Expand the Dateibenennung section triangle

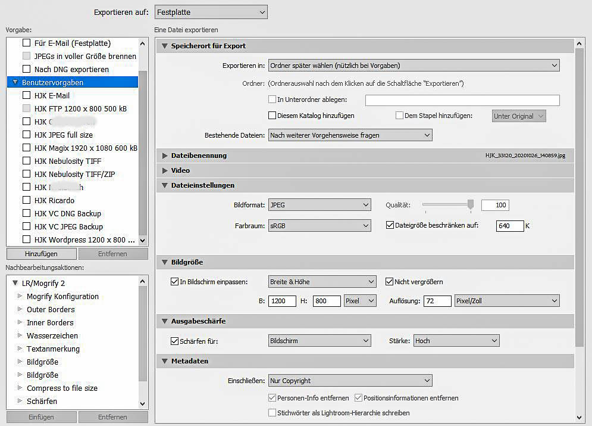tap(165, 156)
